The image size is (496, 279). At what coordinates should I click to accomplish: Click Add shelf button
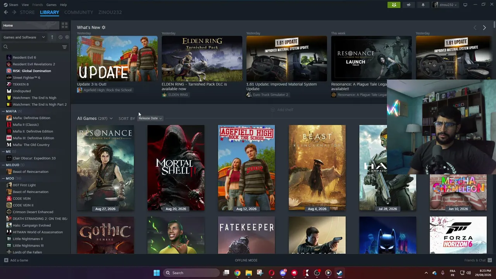click(x=282, y=110)
